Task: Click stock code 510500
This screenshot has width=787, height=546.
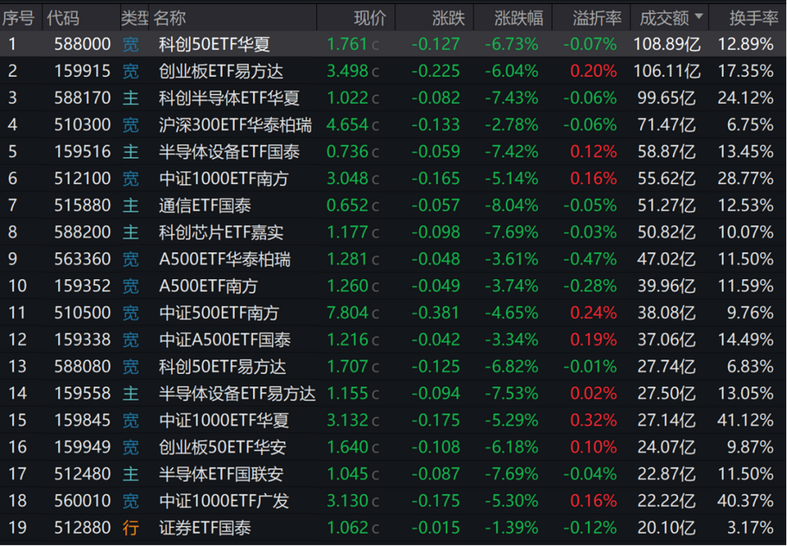Action: (83, 313)
